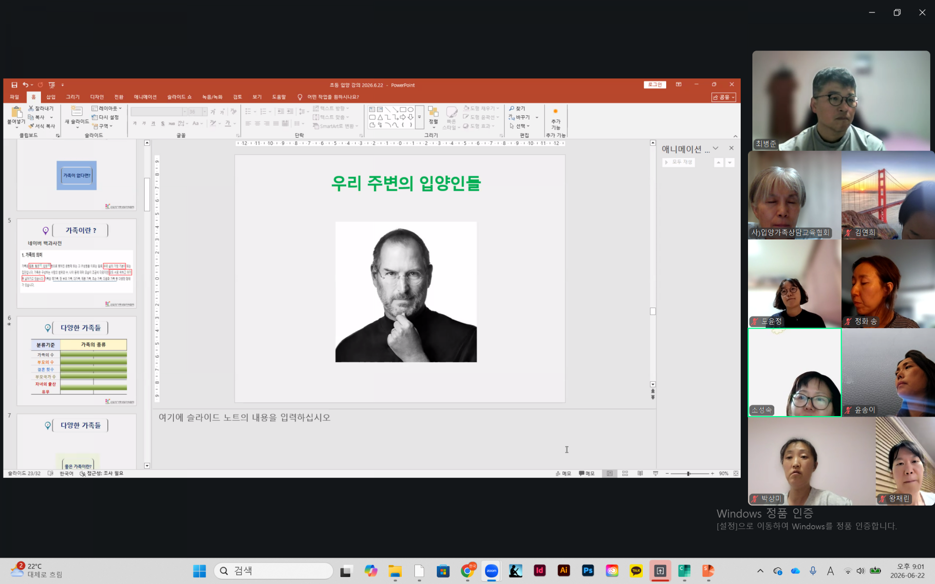Click the Undo arrow icon

(x=25, y=85)
